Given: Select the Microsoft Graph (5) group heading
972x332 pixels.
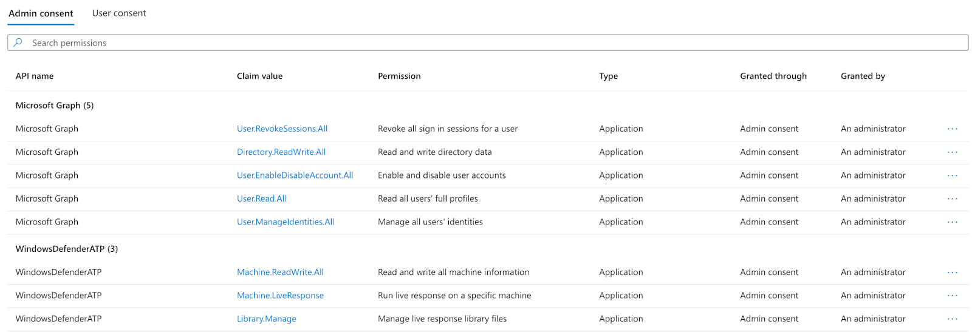Looking at the screenshot, I should pyautogui.click(x=55, y=106).
